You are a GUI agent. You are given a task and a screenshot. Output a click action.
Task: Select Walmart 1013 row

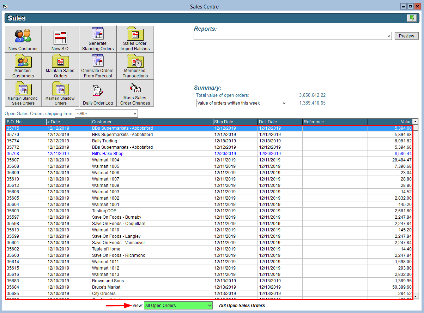[x=209, y=274]
